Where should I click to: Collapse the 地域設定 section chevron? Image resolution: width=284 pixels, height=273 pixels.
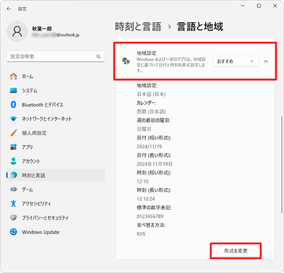266,61
